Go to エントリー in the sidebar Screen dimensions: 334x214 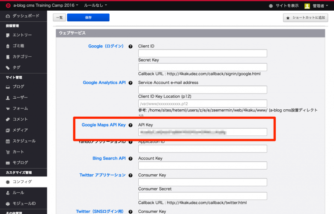(x=22, y=35)
